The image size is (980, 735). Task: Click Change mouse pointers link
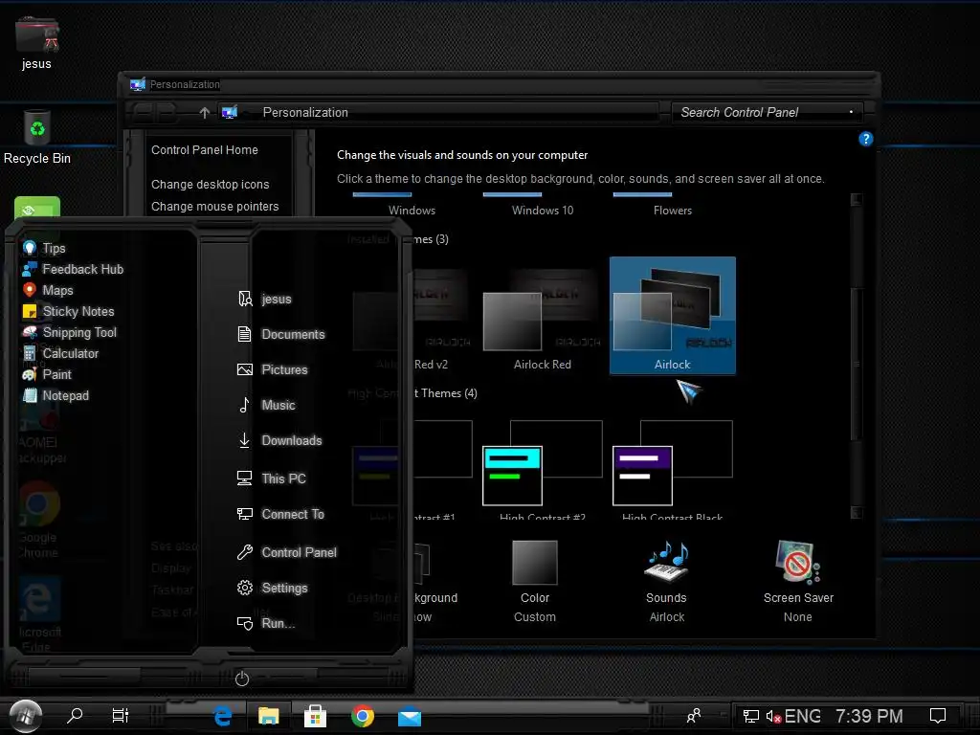pos(215,207)
